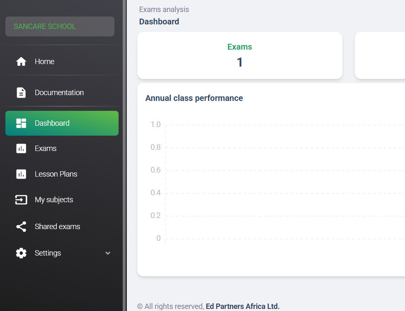Click the Home house icon
This screenshot has width=405, height=311.
pos(21,62)
